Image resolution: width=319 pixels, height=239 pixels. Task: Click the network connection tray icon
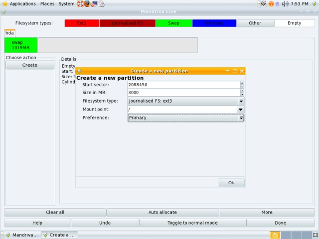[x=264, y=3]
